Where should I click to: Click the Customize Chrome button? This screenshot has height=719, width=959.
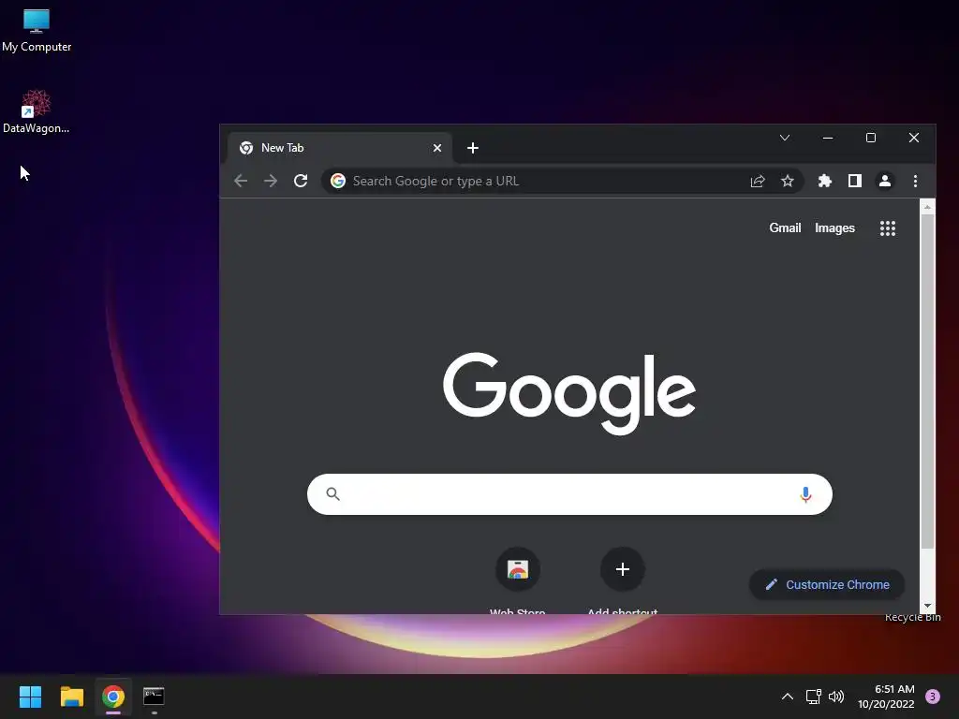[x=827, y=584]
